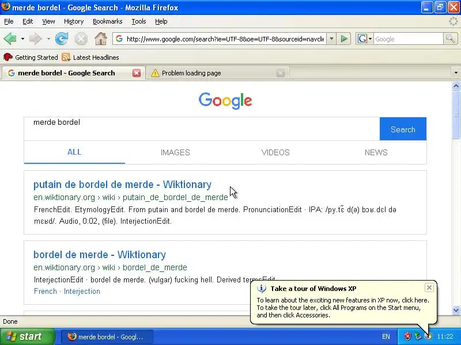This screenshot has height=345, width=461.
Task: Click the warning icon on Problem loading page tab
Action: pyautogui.click(x=155, y=73)
